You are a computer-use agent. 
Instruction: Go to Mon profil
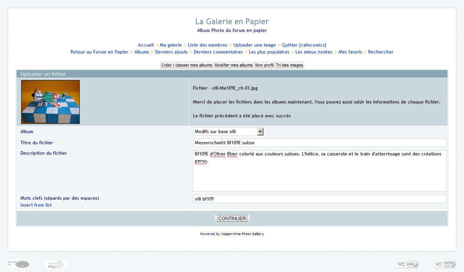point(265,65)
